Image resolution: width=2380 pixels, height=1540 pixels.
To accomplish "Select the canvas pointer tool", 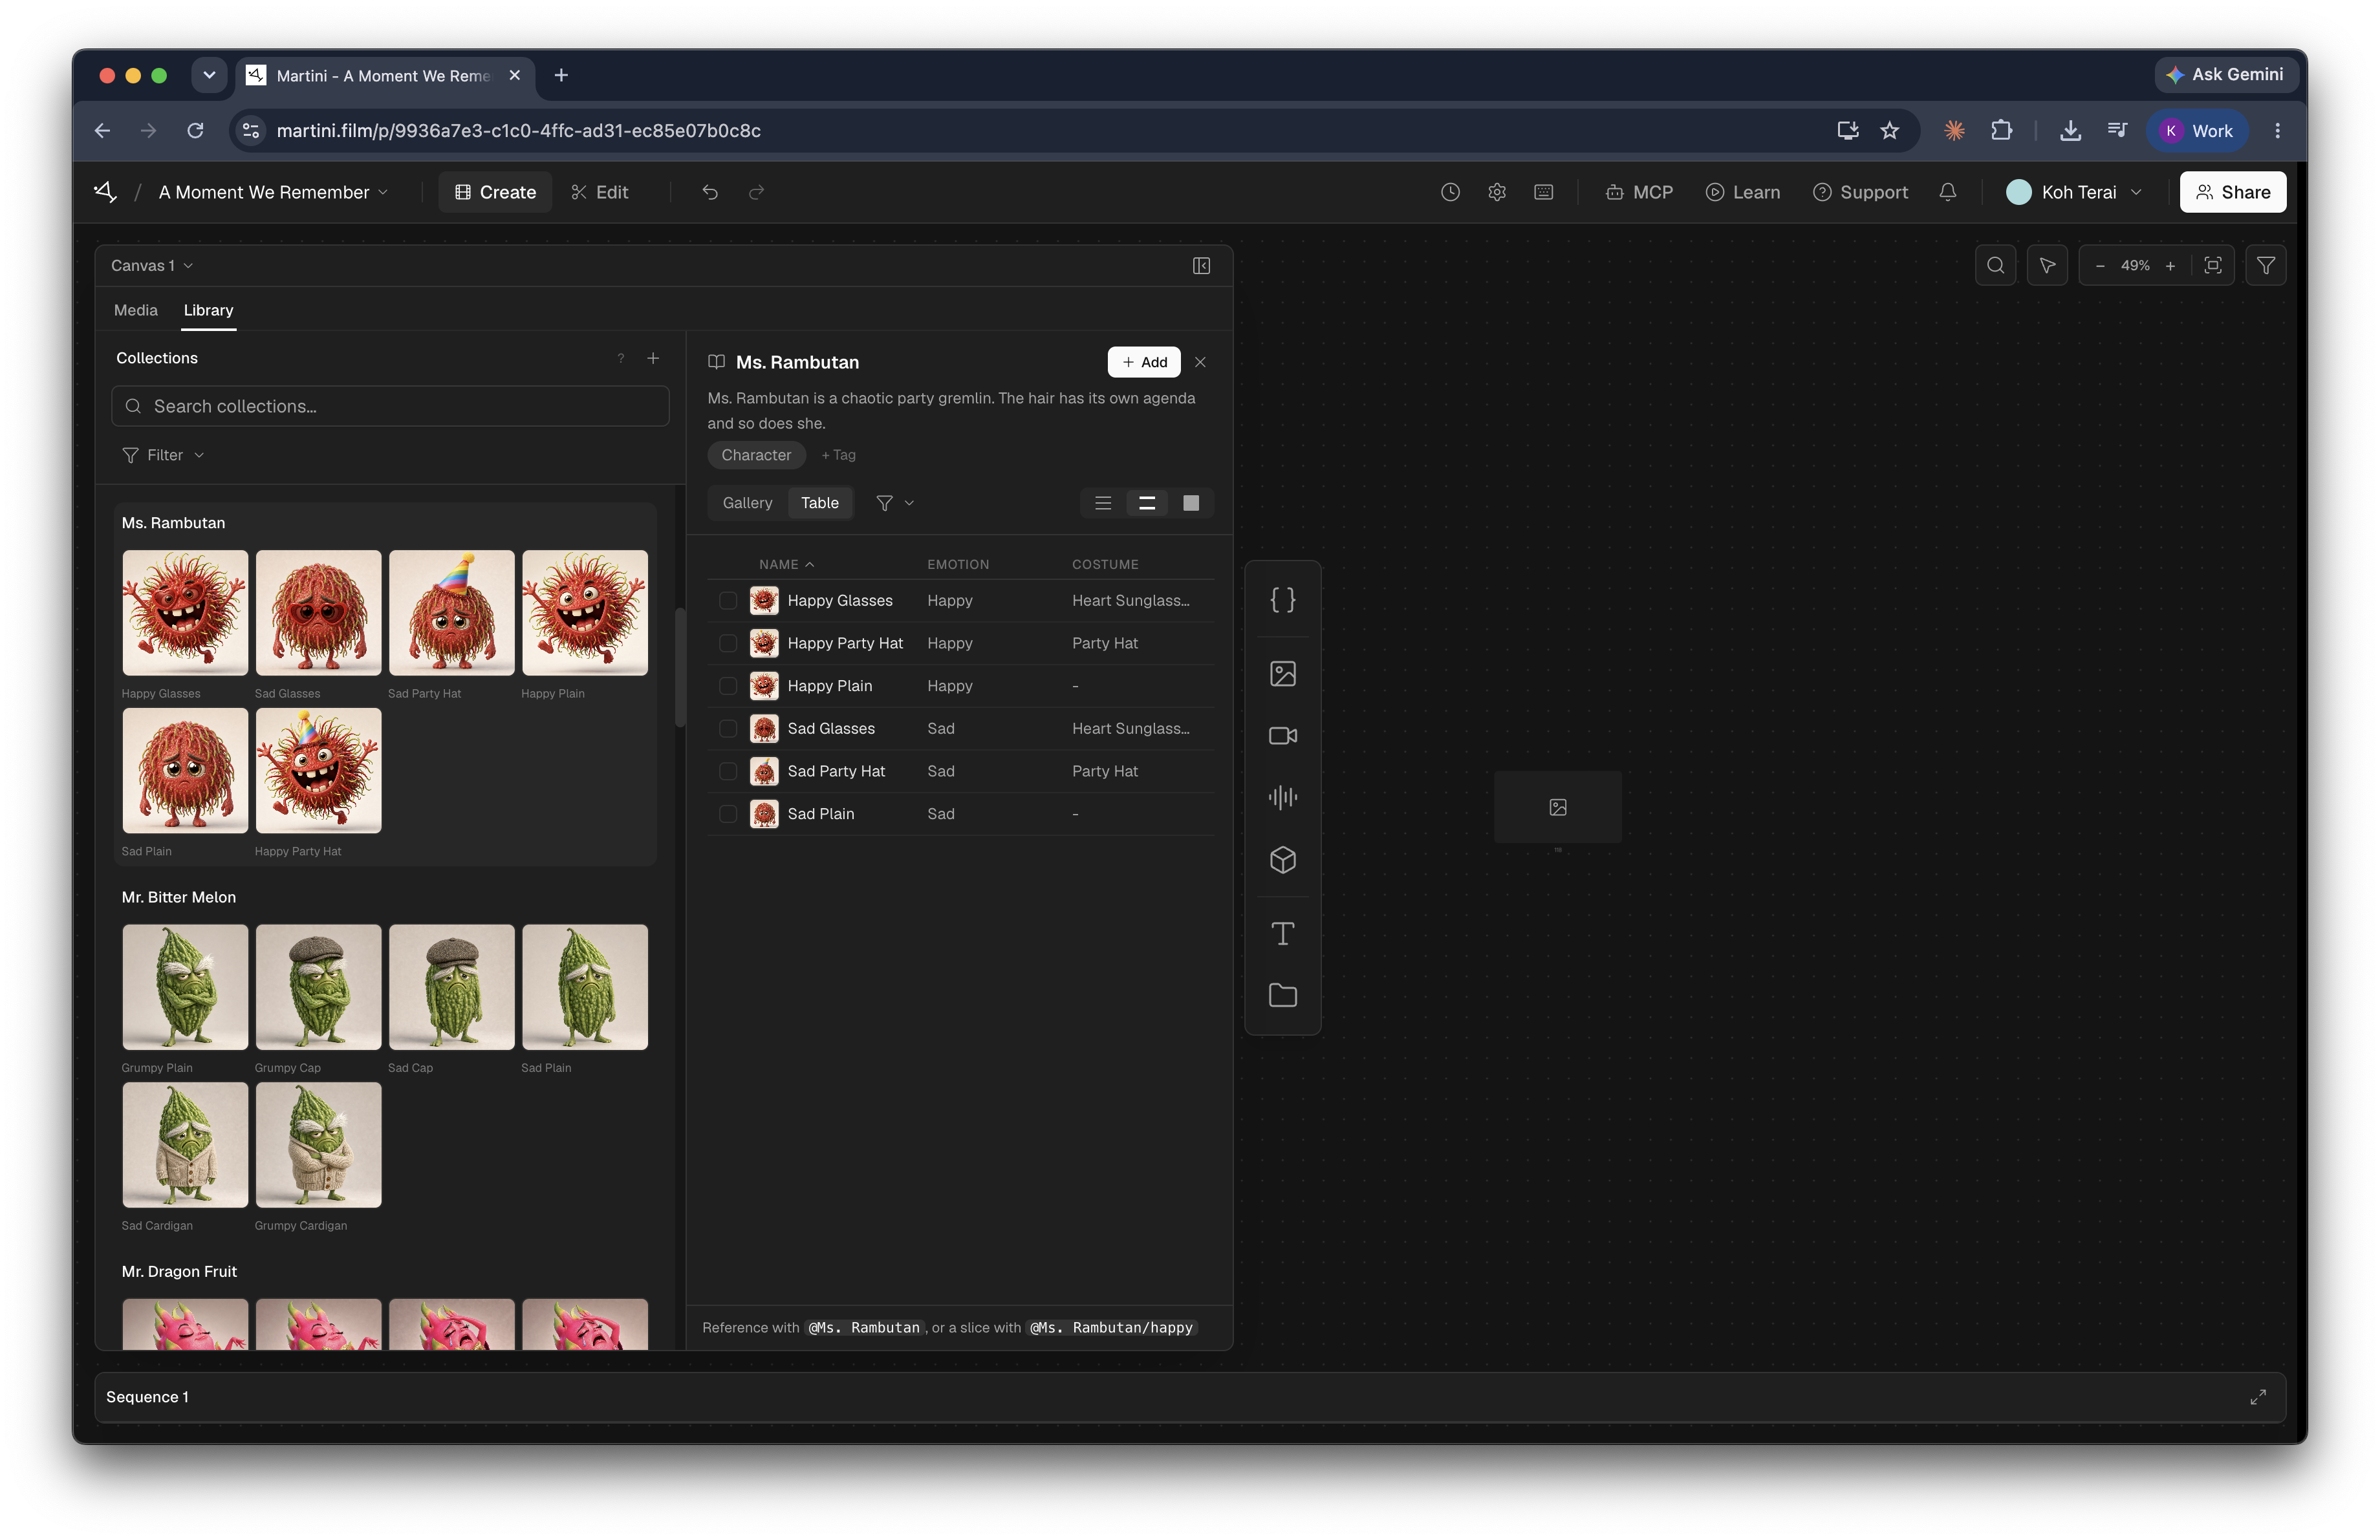I will click(x=2047, y=266).
